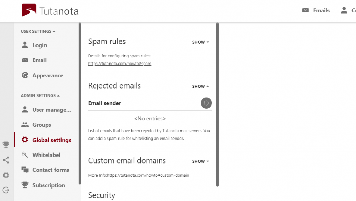The width and height of the screenshot is (356, 201).
Task: Collapse the USER SETTINGS section
Action: [38, 31]
